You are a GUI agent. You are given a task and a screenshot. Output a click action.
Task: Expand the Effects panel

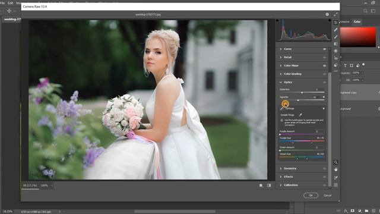[281, 177]
